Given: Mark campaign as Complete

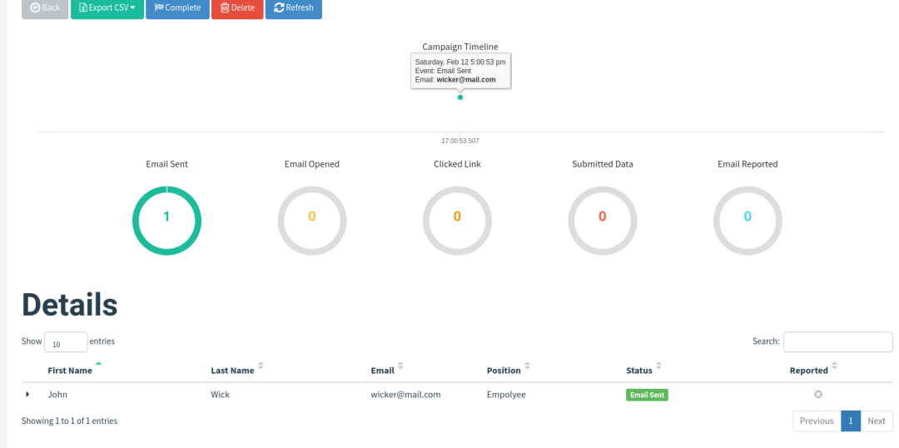Looking at the screenshot, I should (177, 8).
